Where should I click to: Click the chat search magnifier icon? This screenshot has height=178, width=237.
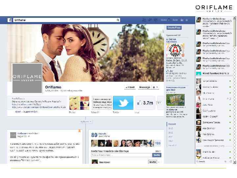tap(197, 162)
